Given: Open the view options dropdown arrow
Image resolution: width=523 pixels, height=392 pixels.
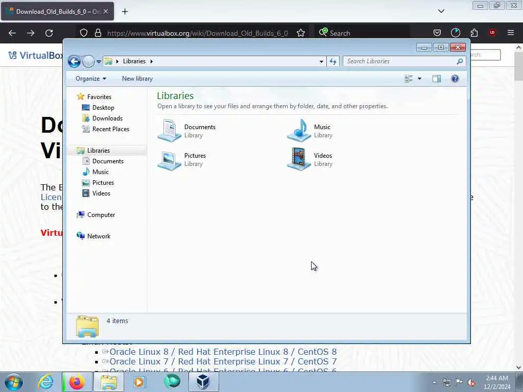Looking at the screenshot, I should pyautogui.click(x=420, y=79).
